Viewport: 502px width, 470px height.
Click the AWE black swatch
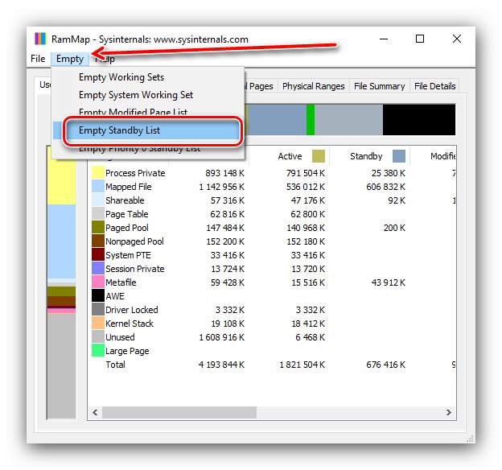tap(98, 295)
